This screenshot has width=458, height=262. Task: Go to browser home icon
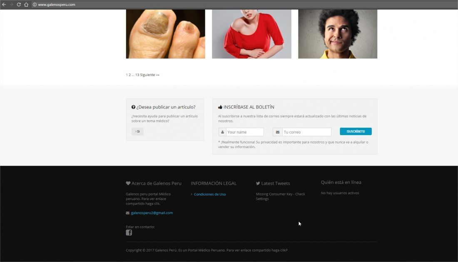tap(26, 5)
